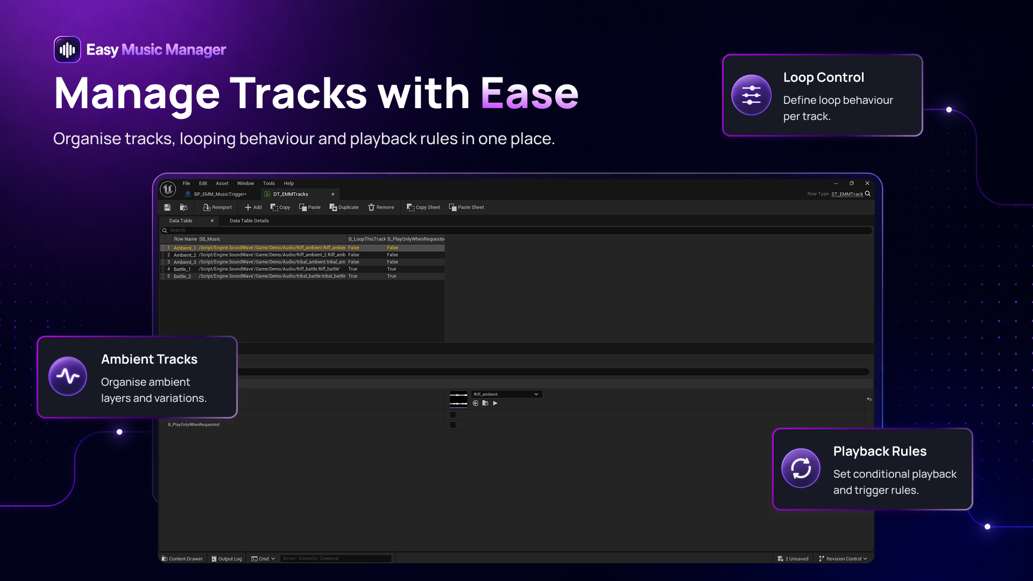Open the Edit menu

(x=203, y=183)
